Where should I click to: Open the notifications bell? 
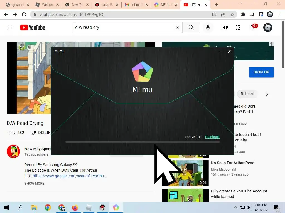tap(252, 27)
